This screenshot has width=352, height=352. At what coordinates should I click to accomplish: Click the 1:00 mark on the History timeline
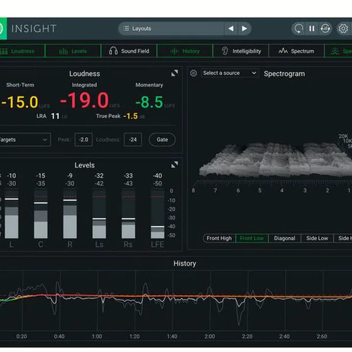[97, 336]
